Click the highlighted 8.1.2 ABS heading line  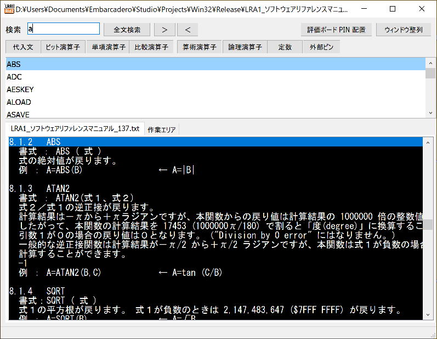pos(215,142)
